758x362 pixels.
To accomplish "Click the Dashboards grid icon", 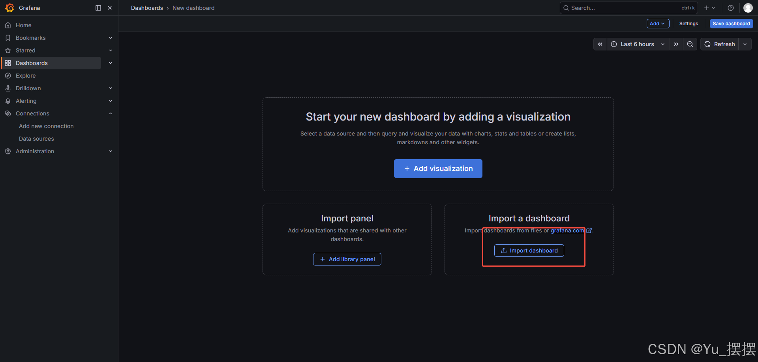I will [8, 63].
